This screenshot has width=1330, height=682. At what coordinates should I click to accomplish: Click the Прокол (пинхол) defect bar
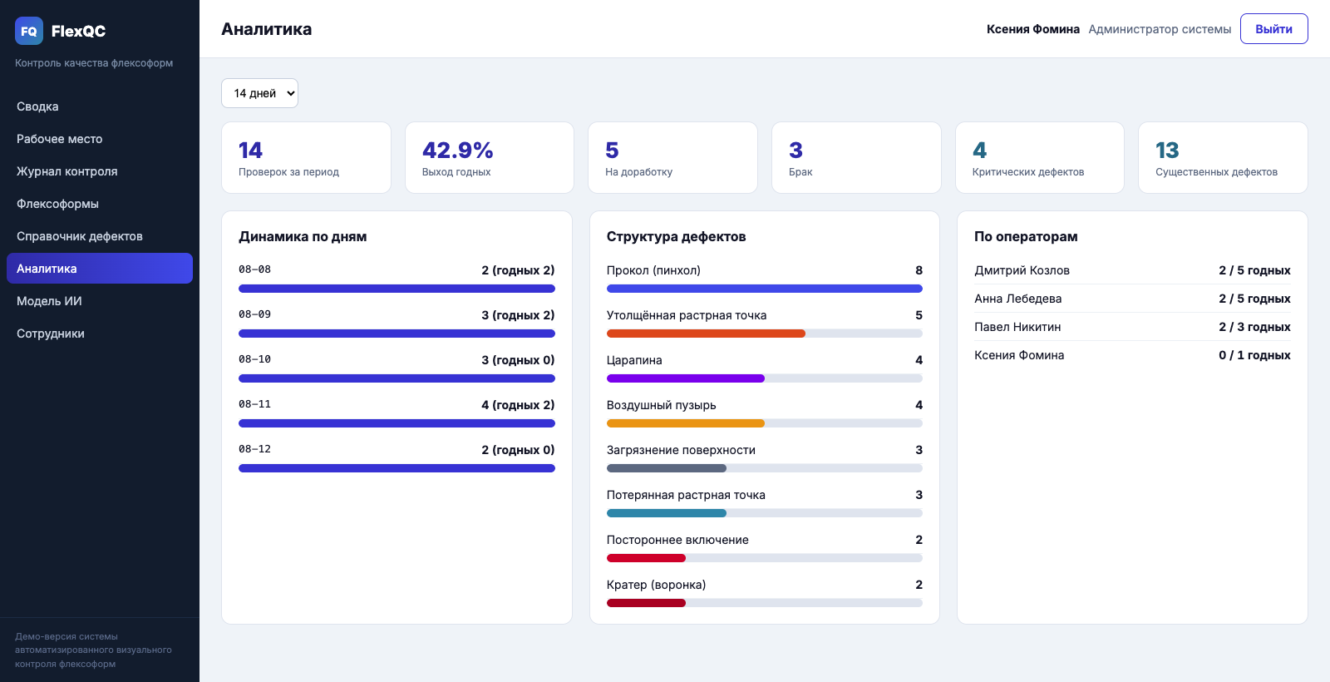[x=765, y=289]
